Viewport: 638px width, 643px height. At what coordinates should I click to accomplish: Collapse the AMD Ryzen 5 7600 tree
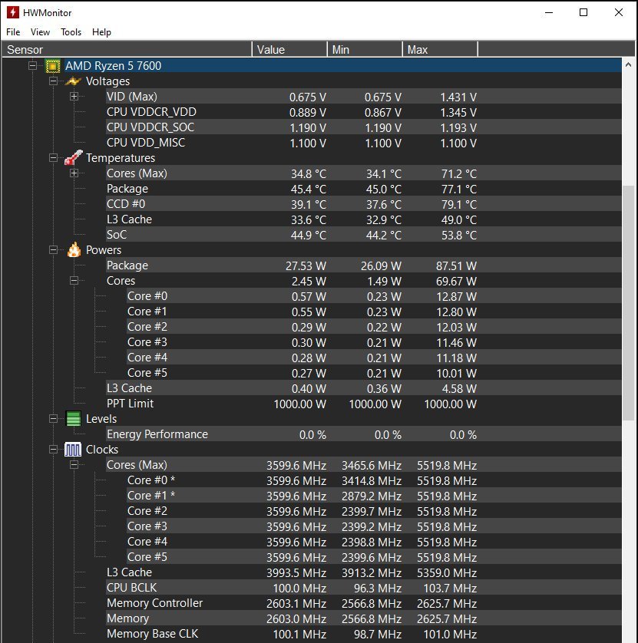[33, 66]
